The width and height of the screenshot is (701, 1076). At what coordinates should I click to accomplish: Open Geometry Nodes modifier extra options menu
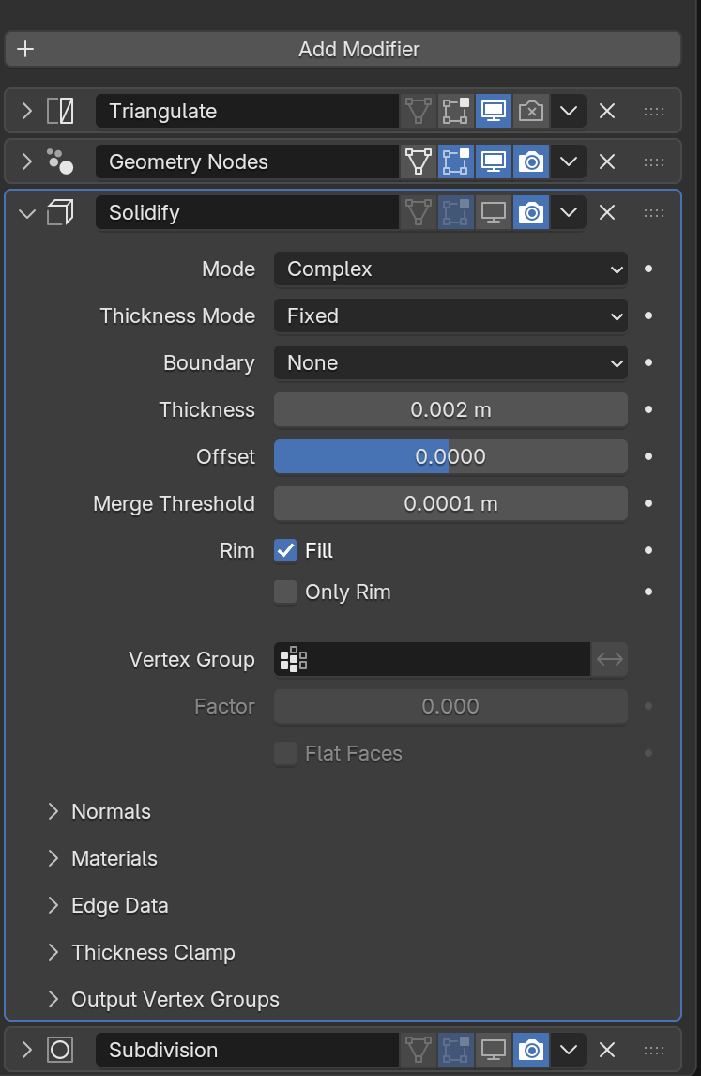coord(568,162)
